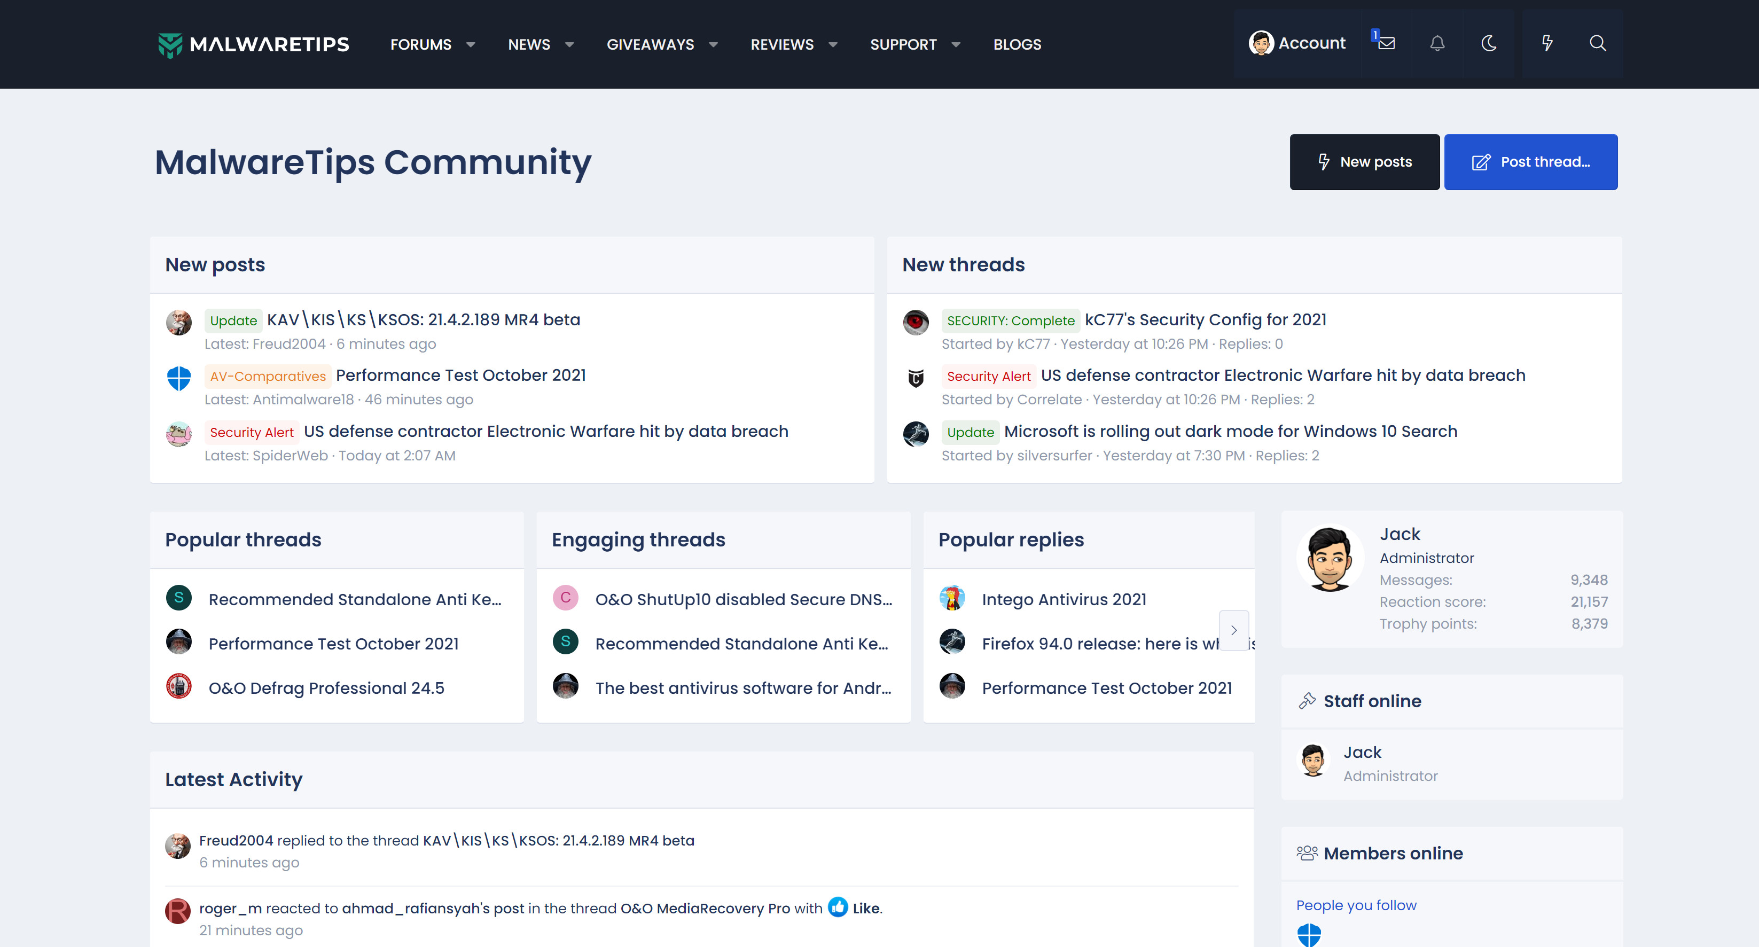Image resolution: width=1759 pixels, height=947 pixels.
Task: Expand the News dropdown arrow
Action: (569, 44)
